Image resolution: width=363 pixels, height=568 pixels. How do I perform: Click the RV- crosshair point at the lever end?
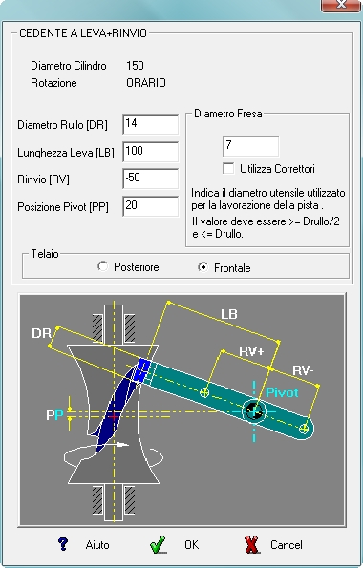pyautogui.click(x=304, y=429)
